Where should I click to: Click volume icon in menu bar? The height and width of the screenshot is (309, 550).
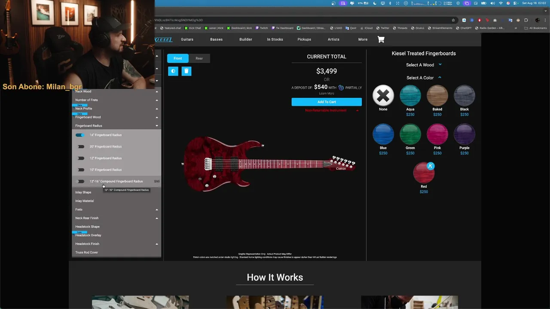coord(492,3)
